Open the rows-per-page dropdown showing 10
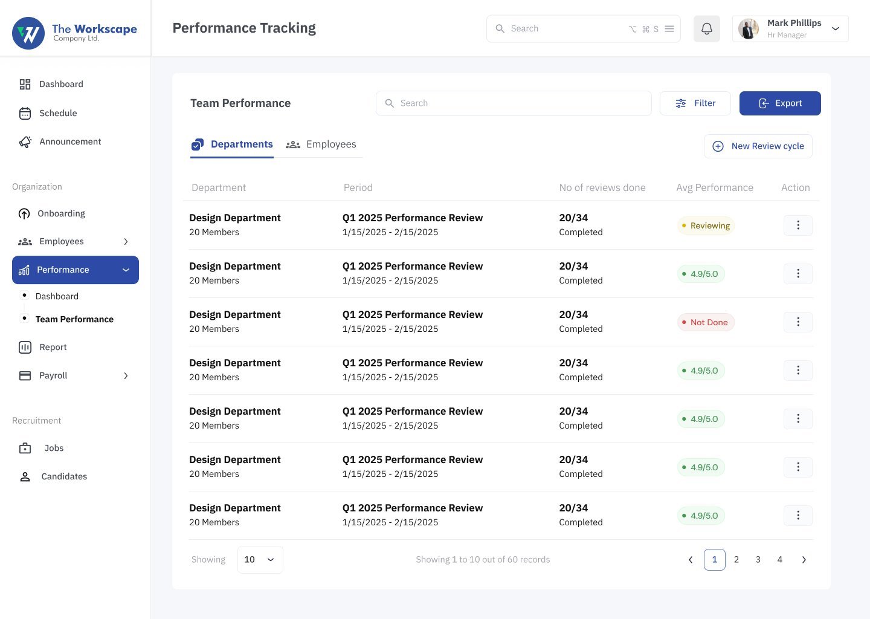Image resolution: width=870 pixels, height=619 pixels. (260, 560)
